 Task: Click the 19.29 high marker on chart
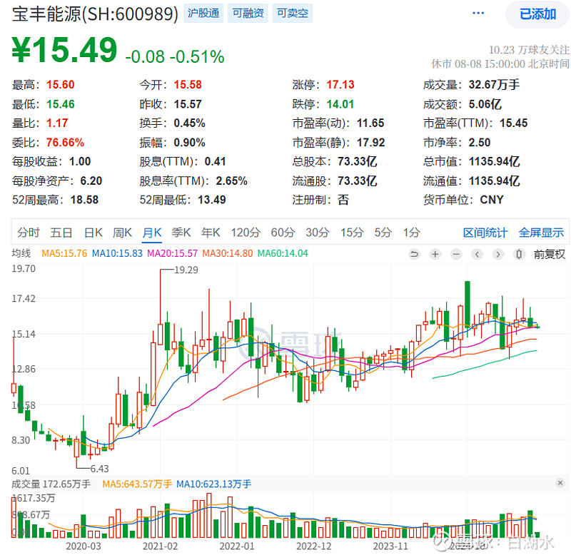[x=186, y=270]
